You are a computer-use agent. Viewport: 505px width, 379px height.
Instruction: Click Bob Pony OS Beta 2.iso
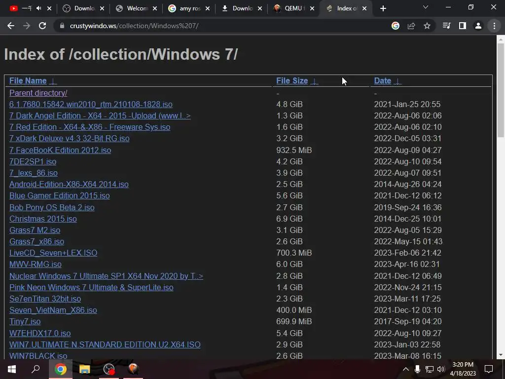(52, 207)
